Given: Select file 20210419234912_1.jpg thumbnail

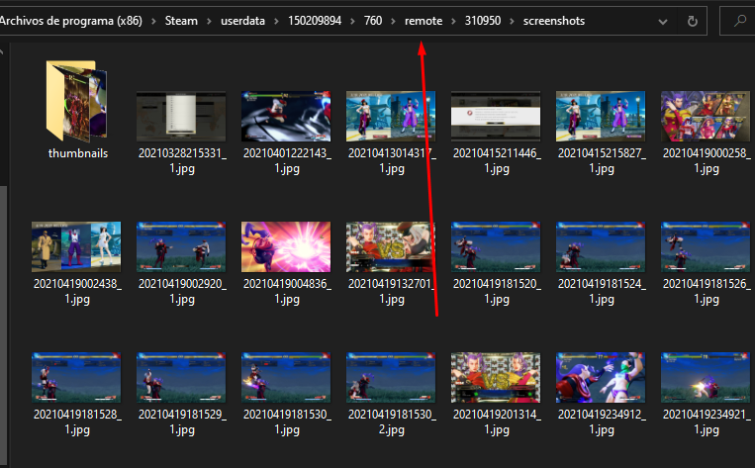Looking at the screenshot, I should click(601, 377).
